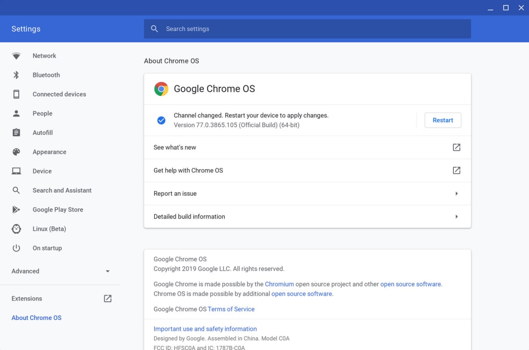
Task: Click the People person icon
Action: [x=16, y=113]
